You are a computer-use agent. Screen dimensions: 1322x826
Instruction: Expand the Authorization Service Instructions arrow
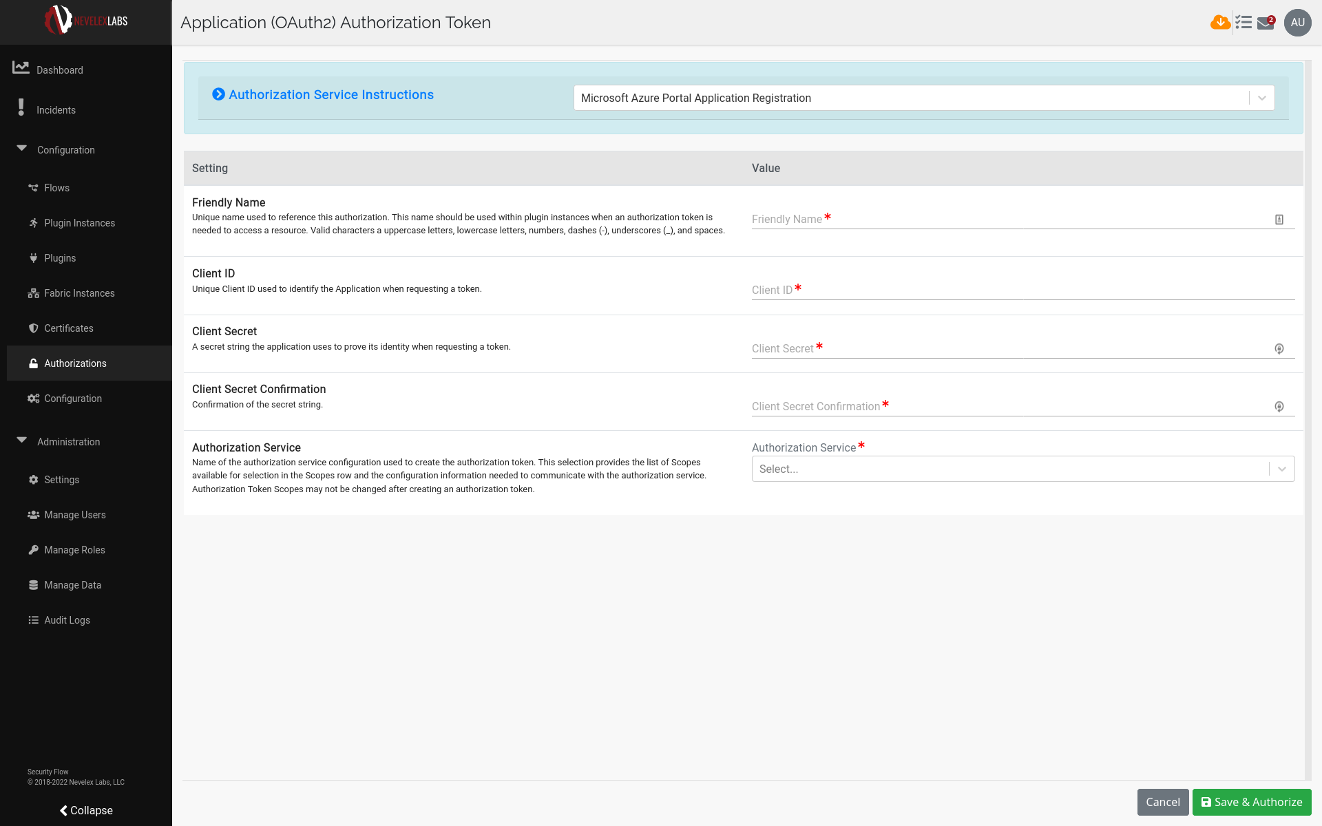(218, 94)
